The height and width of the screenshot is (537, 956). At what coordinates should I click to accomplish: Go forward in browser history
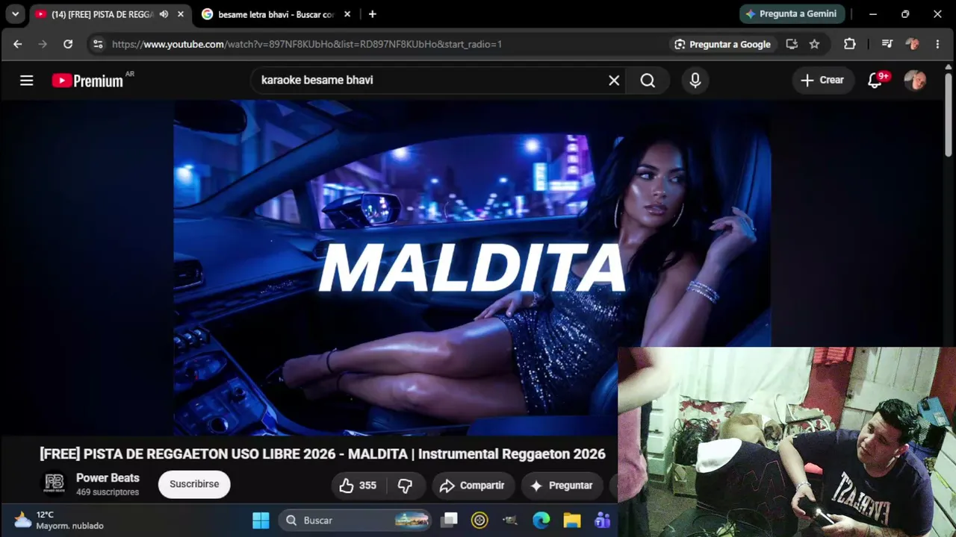point(43,44)
